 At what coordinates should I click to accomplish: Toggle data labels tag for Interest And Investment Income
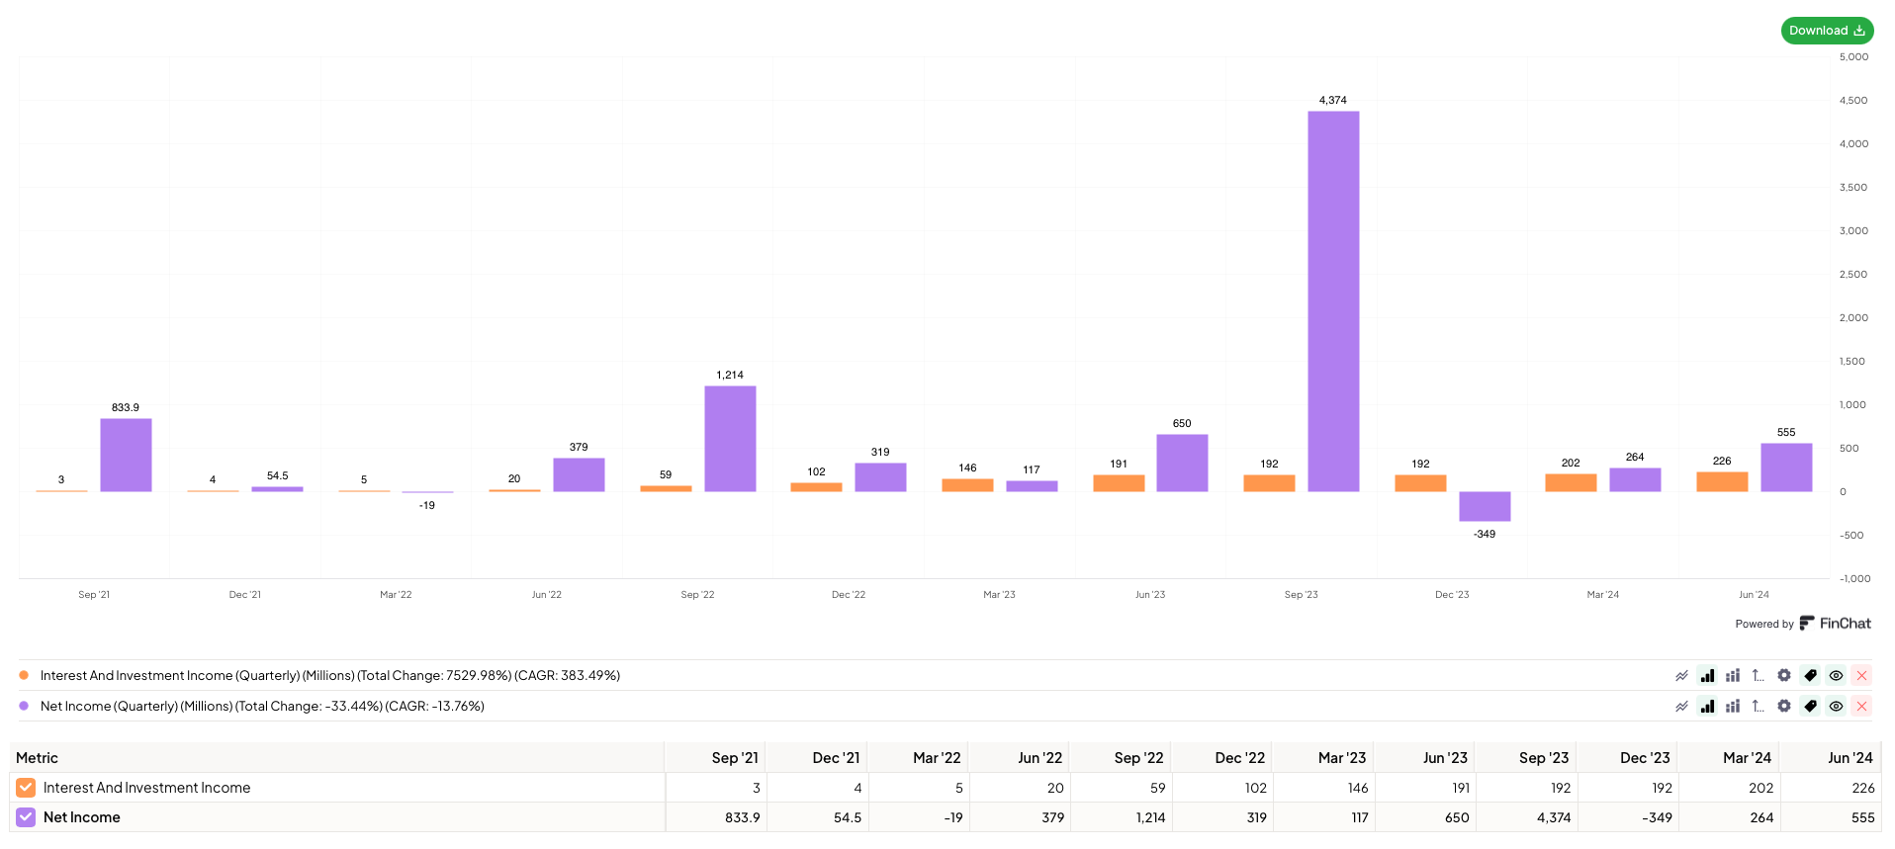click(x=1810, y=676)
